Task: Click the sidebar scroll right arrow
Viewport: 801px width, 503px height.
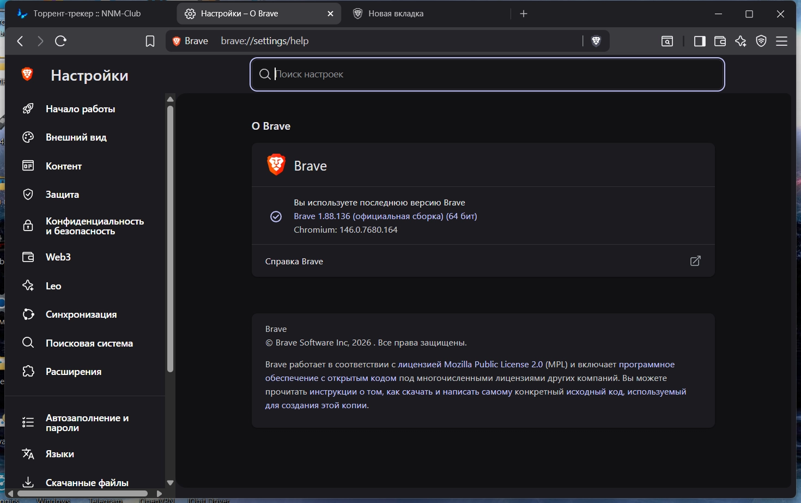Action: click(x=159, y=493)
